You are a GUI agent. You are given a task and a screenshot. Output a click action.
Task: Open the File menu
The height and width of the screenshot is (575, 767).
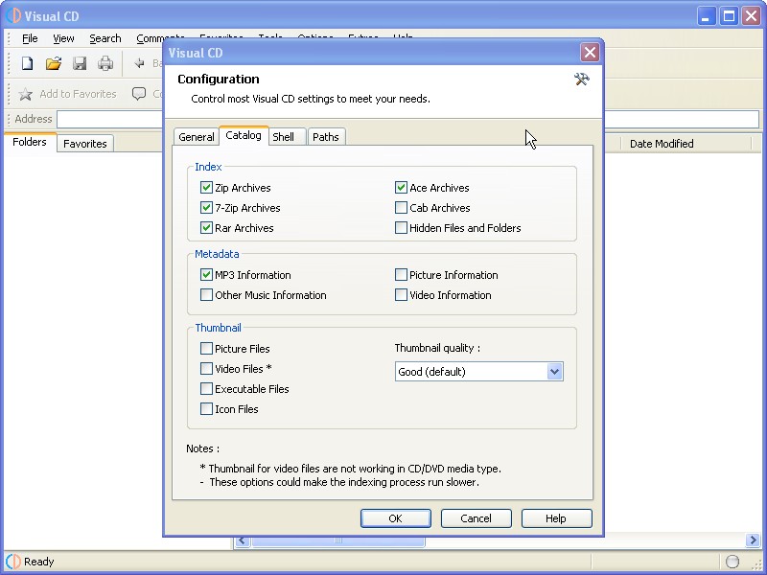coord(30,38)
